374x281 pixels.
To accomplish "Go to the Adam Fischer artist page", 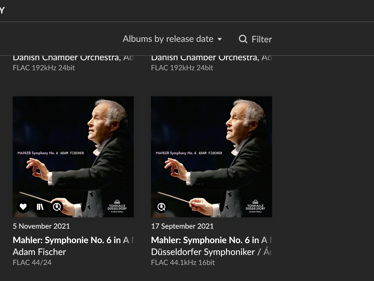I will tap(40, 252).
